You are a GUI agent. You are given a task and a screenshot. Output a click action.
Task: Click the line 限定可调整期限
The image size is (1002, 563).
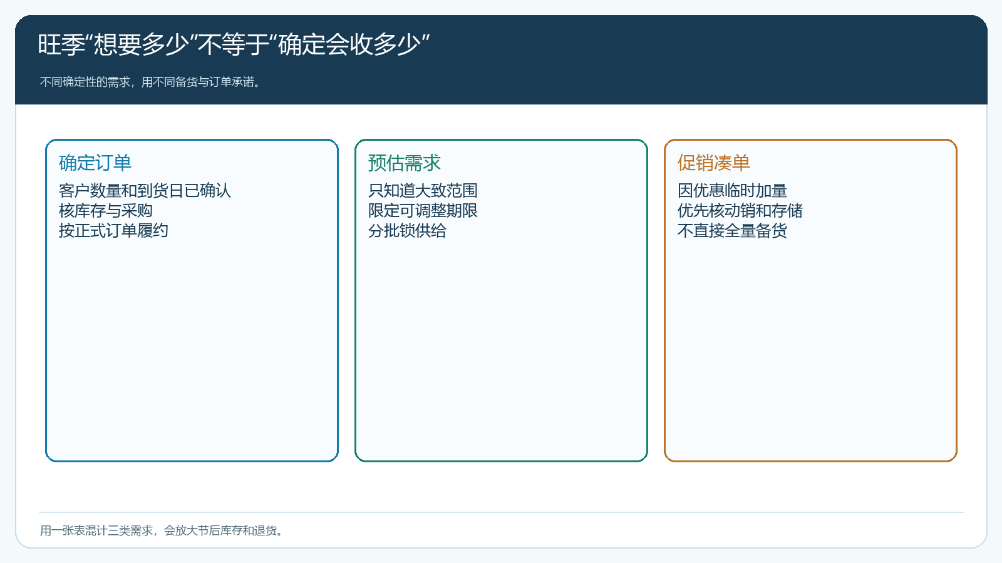coord(423,210)
